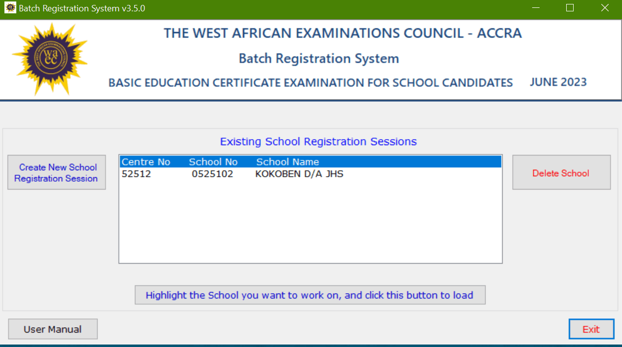Click the JUNE 2023 label in the header
This screenshot has width=622, height=347.
coord(558,82)
